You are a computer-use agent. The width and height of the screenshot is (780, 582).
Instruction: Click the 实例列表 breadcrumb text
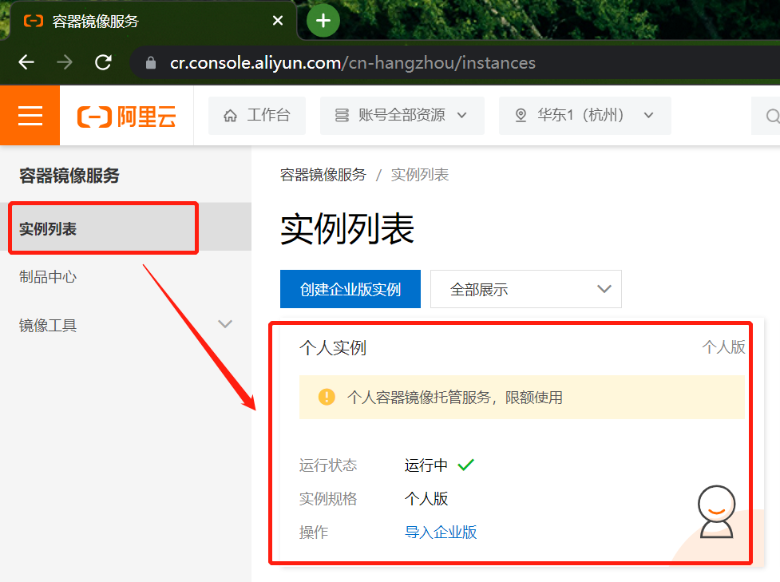pos(420,175)
